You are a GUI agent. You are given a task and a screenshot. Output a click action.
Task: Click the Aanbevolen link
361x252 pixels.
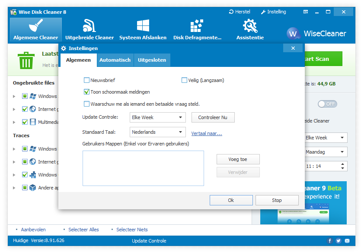pos(33,230)
